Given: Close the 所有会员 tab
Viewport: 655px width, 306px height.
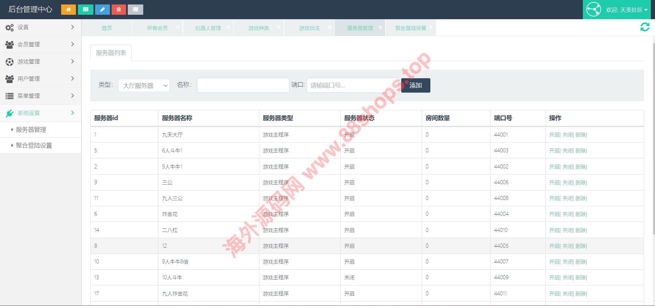Looking at the screenshot, I should pyautogui.click(x=178, y=27).
